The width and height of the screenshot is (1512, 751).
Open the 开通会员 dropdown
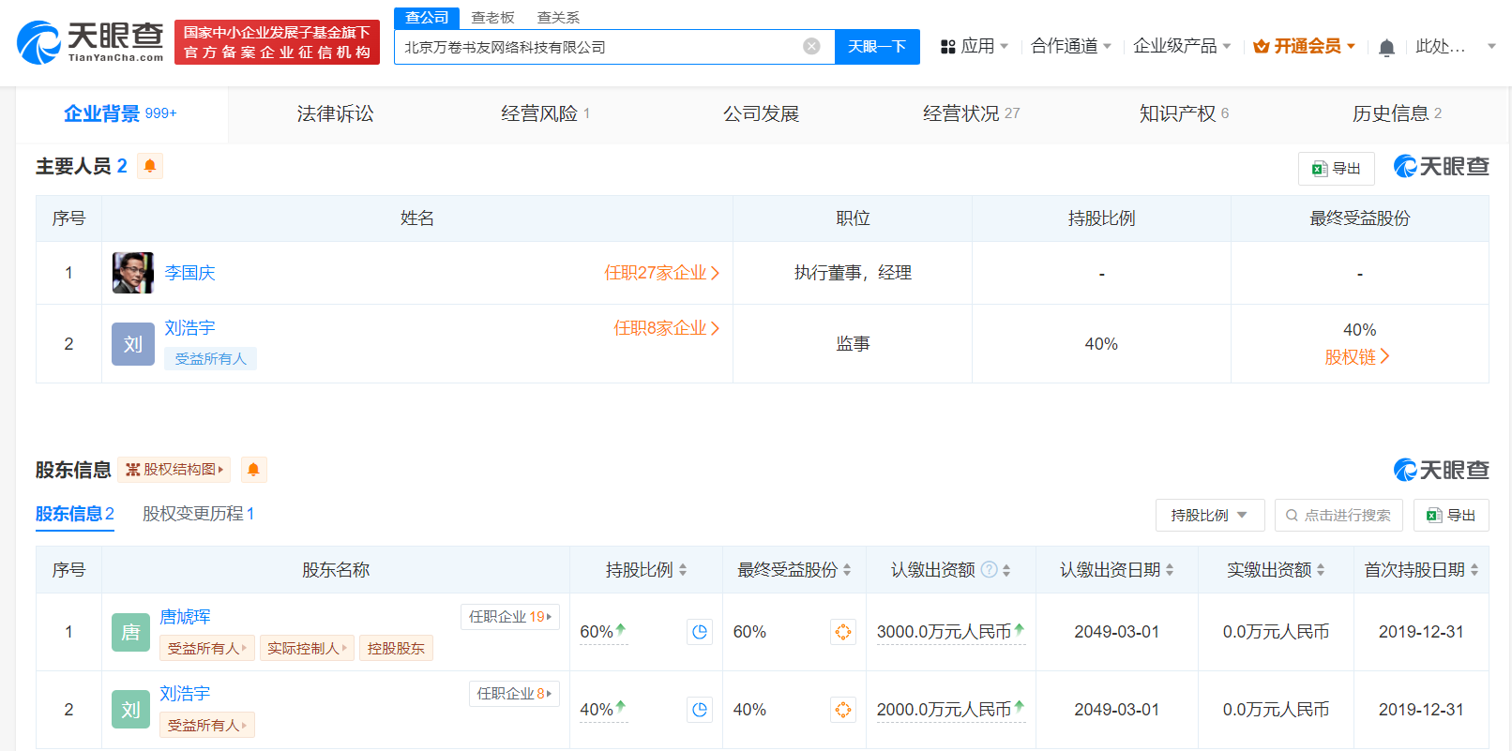click(1305, 46)
